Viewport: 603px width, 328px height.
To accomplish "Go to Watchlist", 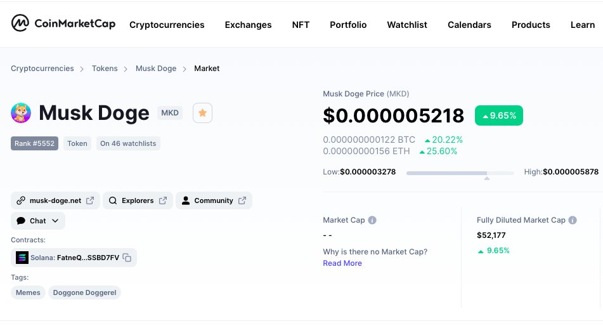I will [407, 25].
